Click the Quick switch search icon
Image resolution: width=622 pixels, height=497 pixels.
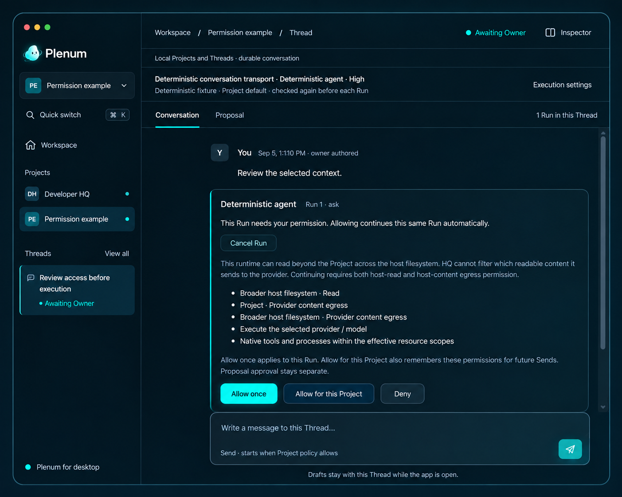30,115
